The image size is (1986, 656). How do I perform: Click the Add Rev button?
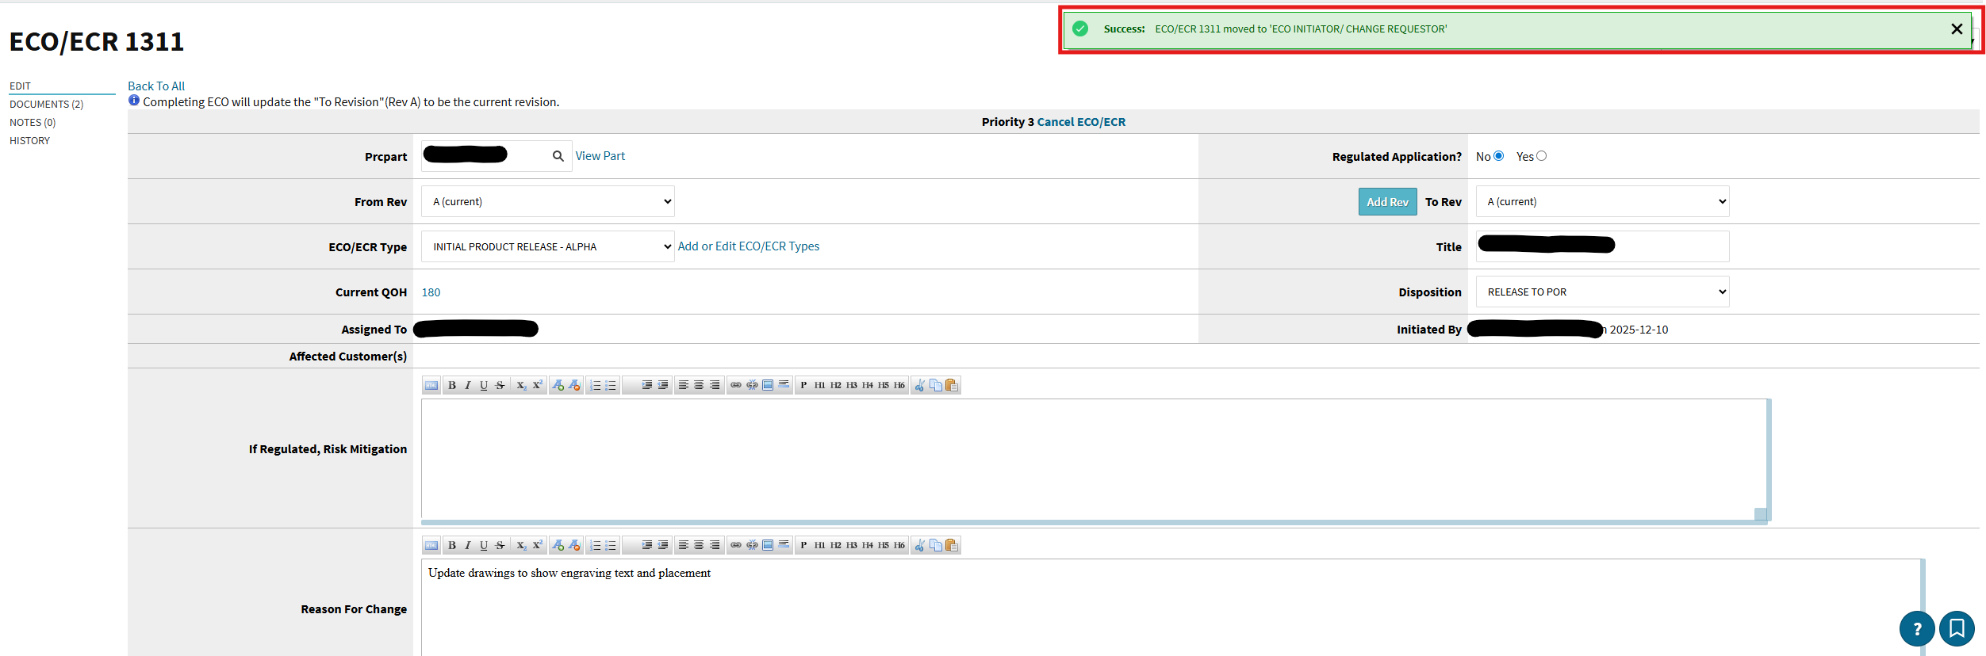click(x=1386, y=202)
